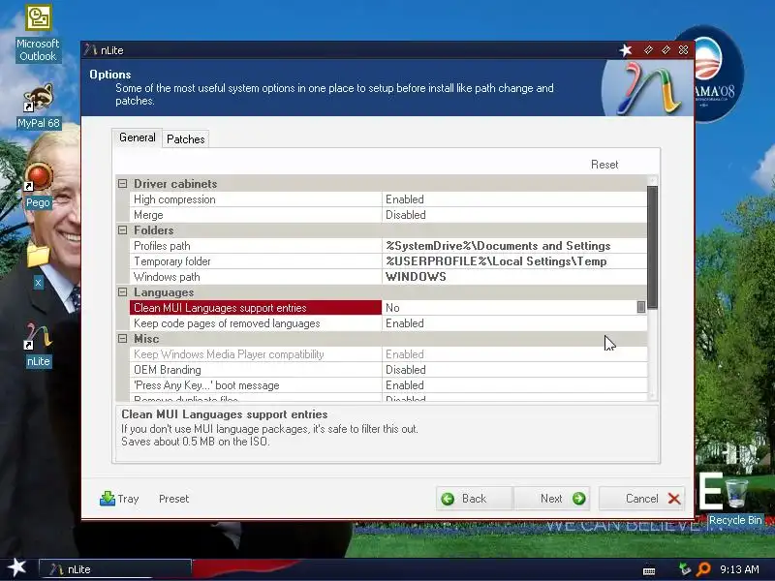Click the green arrow hardware tray icon
The image size is (775, 581).
[x=685, y=569]
